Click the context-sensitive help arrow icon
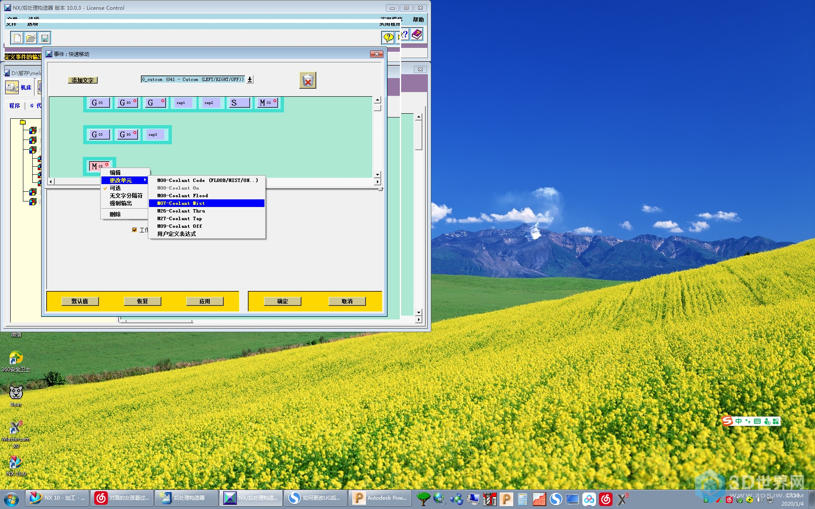This screenshot has height=509, width=815. click(x=403, y=35)
